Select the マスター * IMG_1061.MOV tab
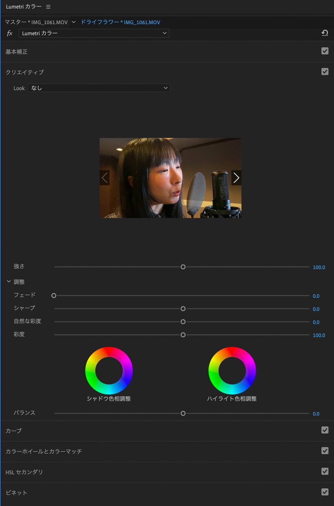Image resolution: width=334 pixels, height=506 pixels. point(36,22)
